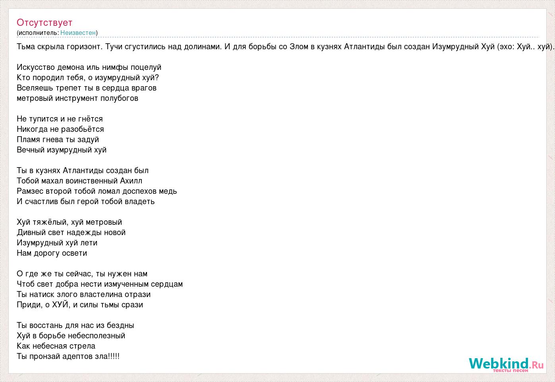555x382 pixels.
Task: Click the Webkind.Ru logo
Action: tap(506, 363)
